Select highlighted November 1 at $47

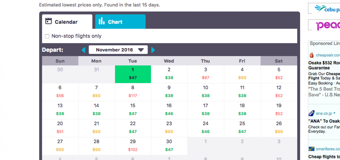click(133, 74)
